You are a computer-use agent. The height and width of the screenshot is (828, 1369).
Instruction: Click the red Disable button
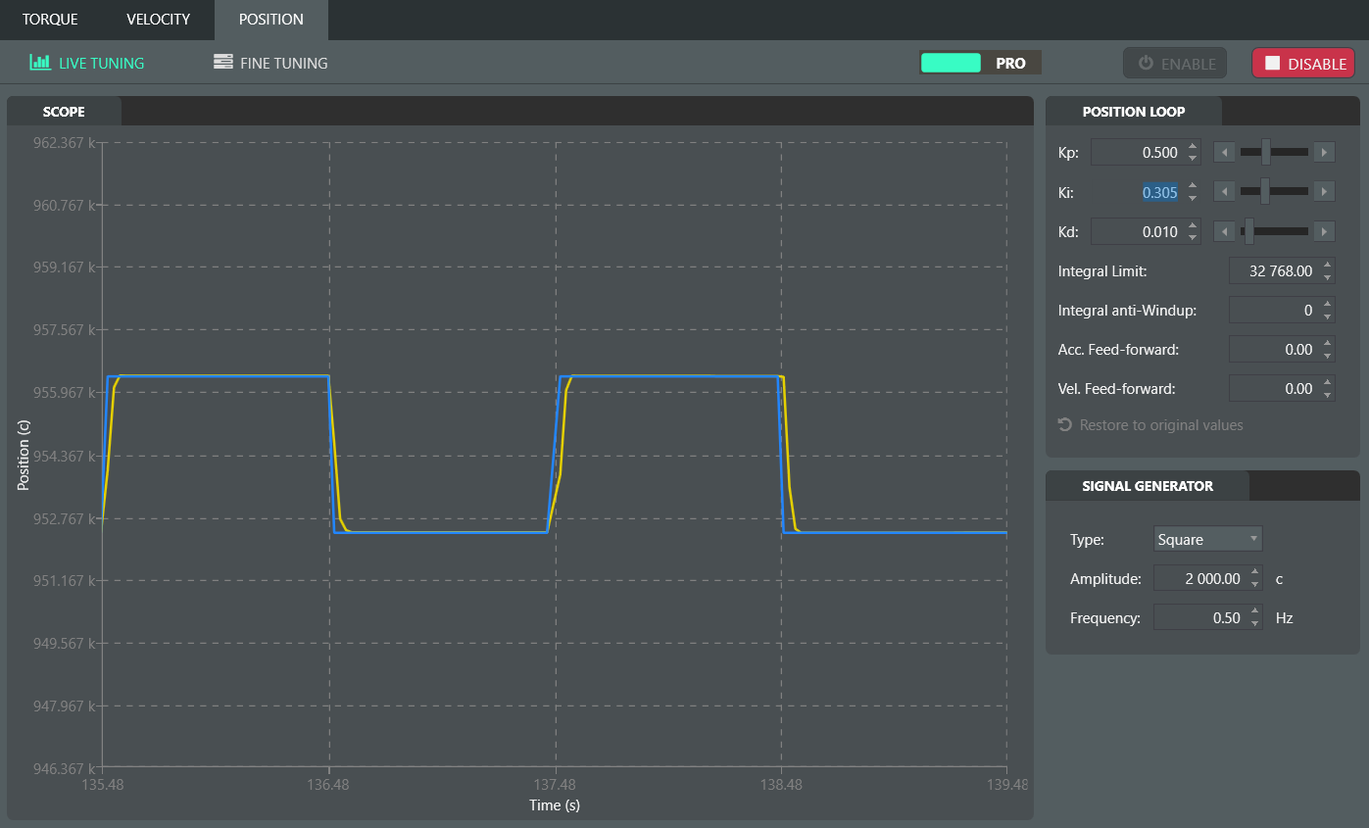1302,64
